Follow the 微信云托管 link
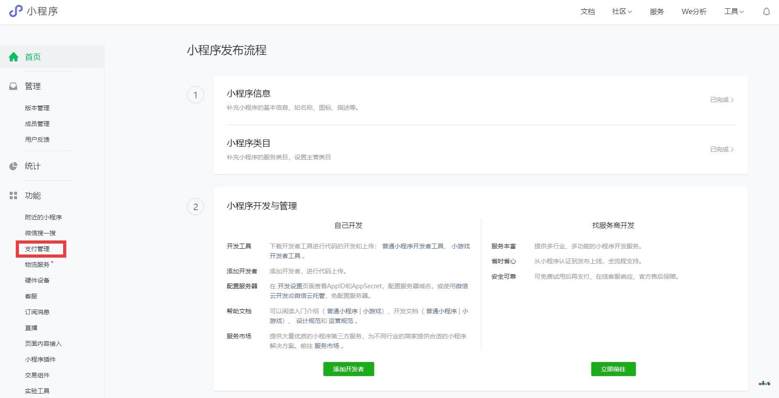The height and width of the screenshot is (398, 779). click(x=310, y=296)
